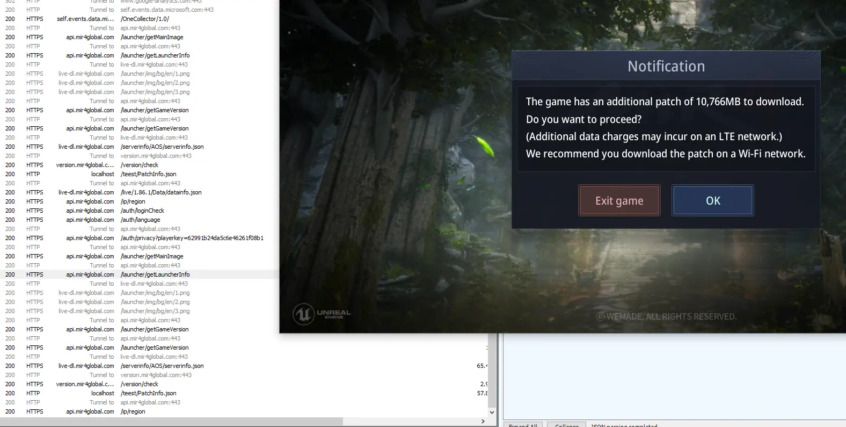Click live-dl.mir4global.com host of datainfo.json row
846x427 pixels.
(x=86, y=192)
